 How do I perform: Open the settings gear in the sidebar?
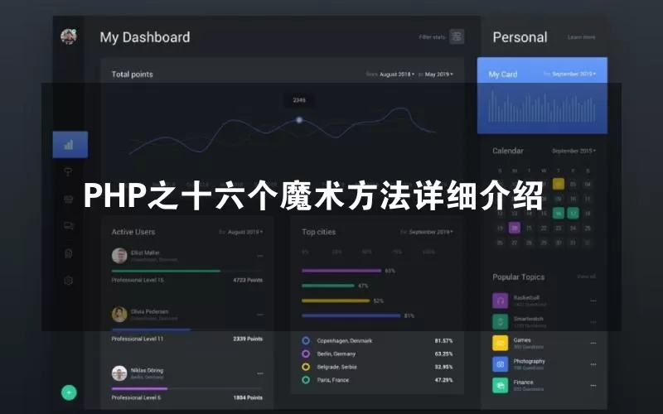pos(69,281)
